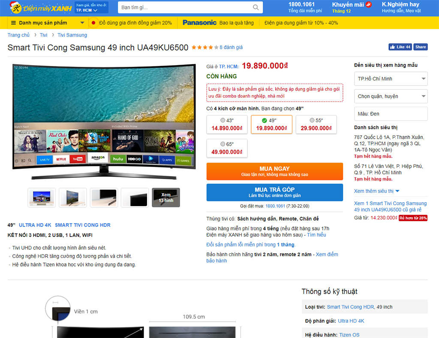
Task: Click the red dot promo icon
Action: click(93, 23)
